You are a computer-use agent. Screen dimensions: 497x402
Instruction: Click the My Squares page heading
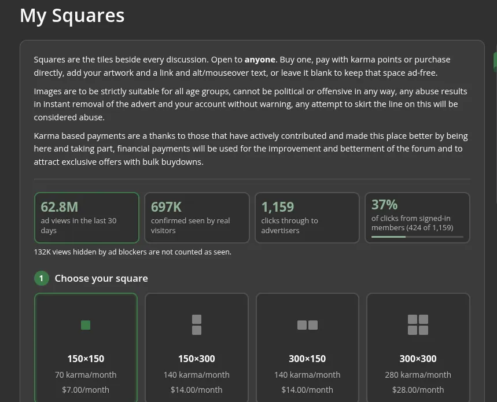(72, 16)
